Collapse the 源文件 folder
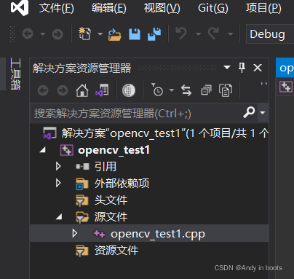 pyautogui.click(x=59, y=216)
